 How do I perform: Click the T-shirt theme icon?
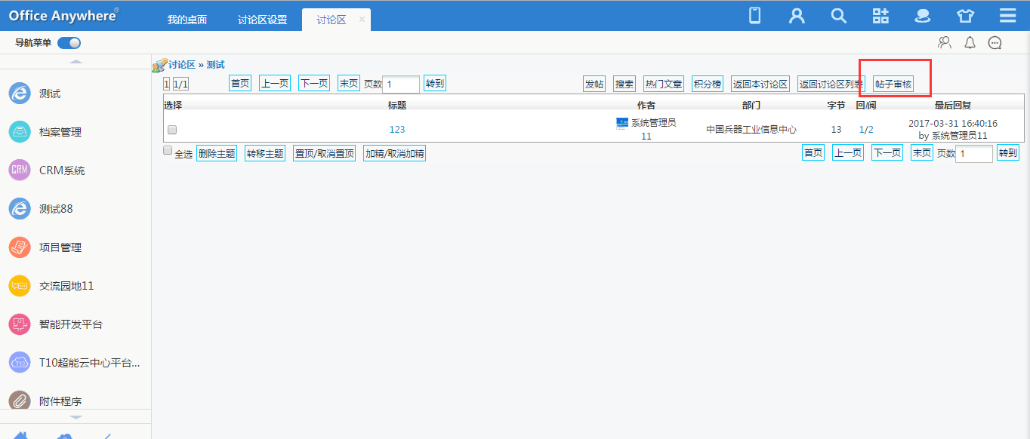click(965, 16)
